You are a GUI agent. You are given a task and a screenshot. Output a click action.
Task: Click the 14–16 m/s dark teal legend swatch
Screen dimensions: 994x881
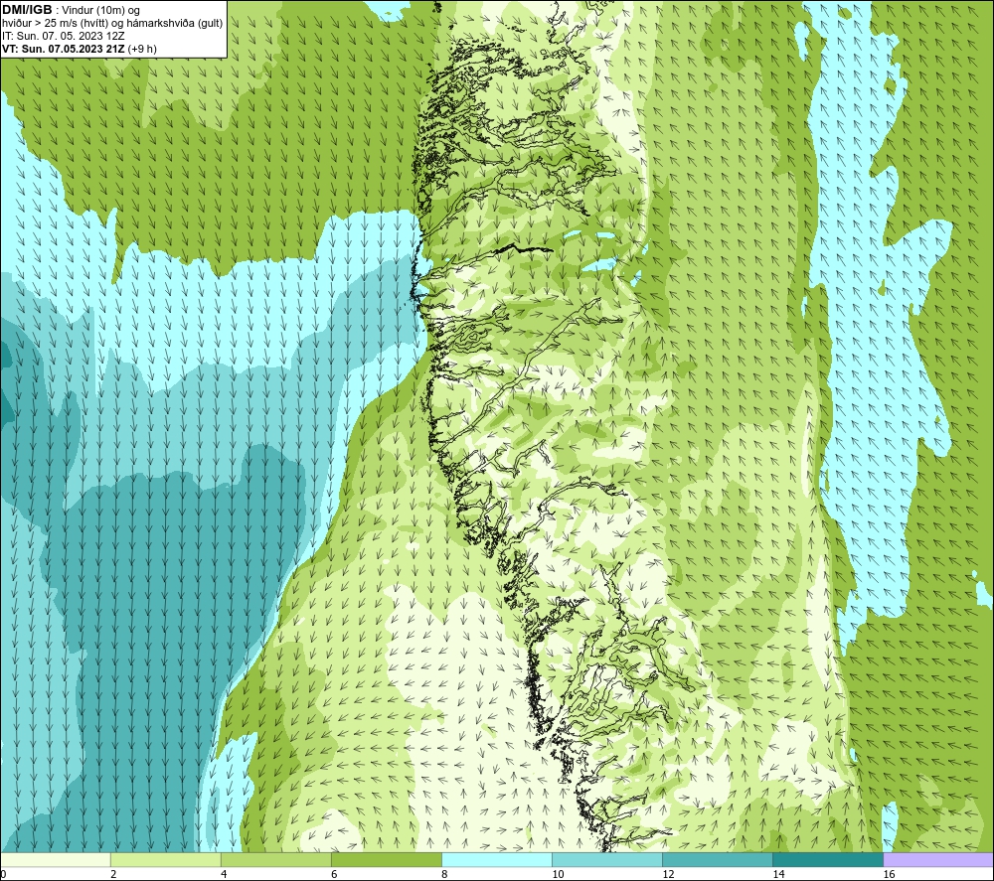coord(828,859)
